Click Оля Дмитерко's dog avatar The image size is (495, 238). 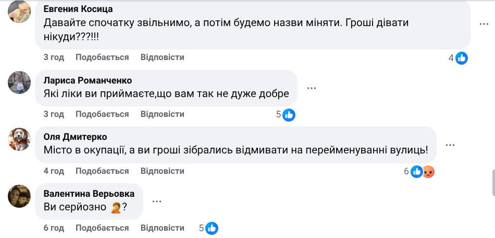click(x=20, y=138)
